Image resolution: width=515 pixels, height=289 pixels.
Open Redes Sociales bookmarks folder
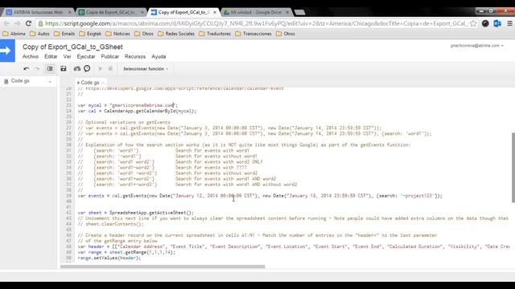[176, 34]
